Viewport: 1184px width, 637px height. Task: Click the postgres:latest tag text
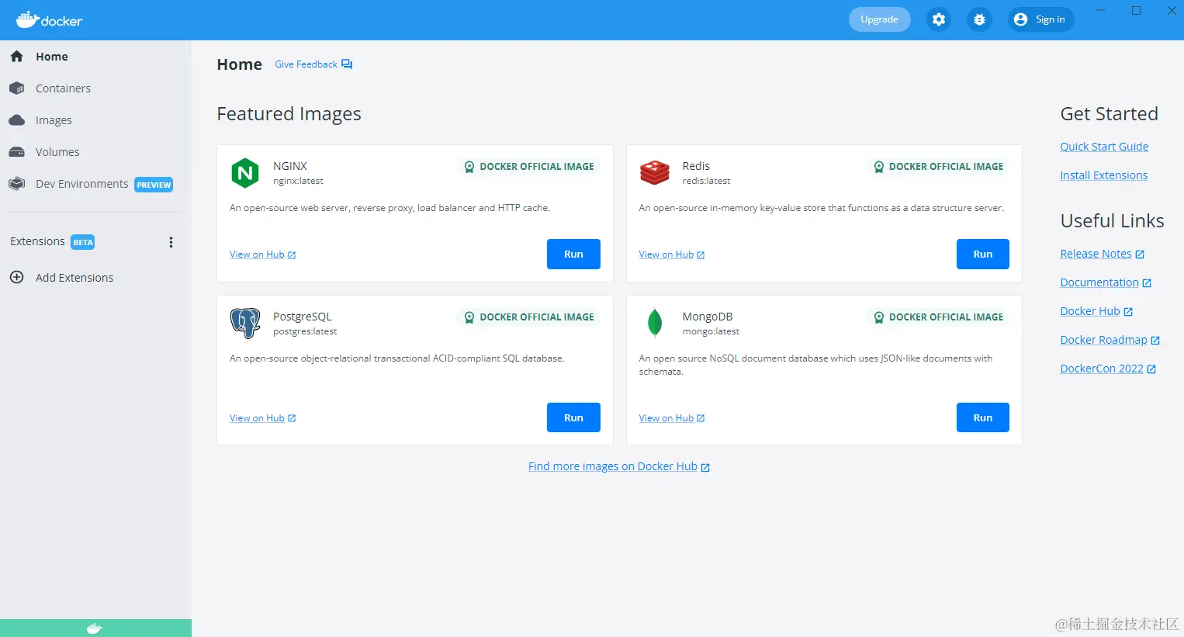point(305,331)
